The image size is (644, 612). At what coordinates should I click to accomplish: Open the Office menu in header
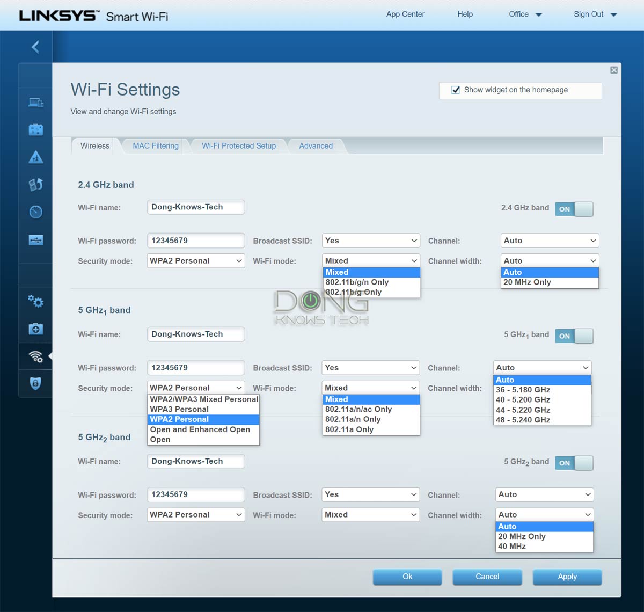(x=525, y=14)
